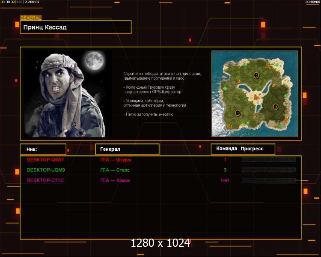Choose start position 3 on the map

276,106
